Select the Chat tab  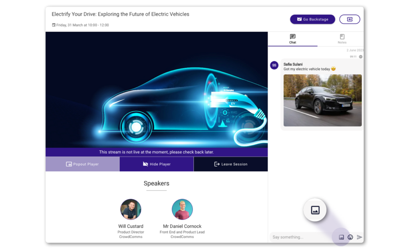tap(292, 39)
